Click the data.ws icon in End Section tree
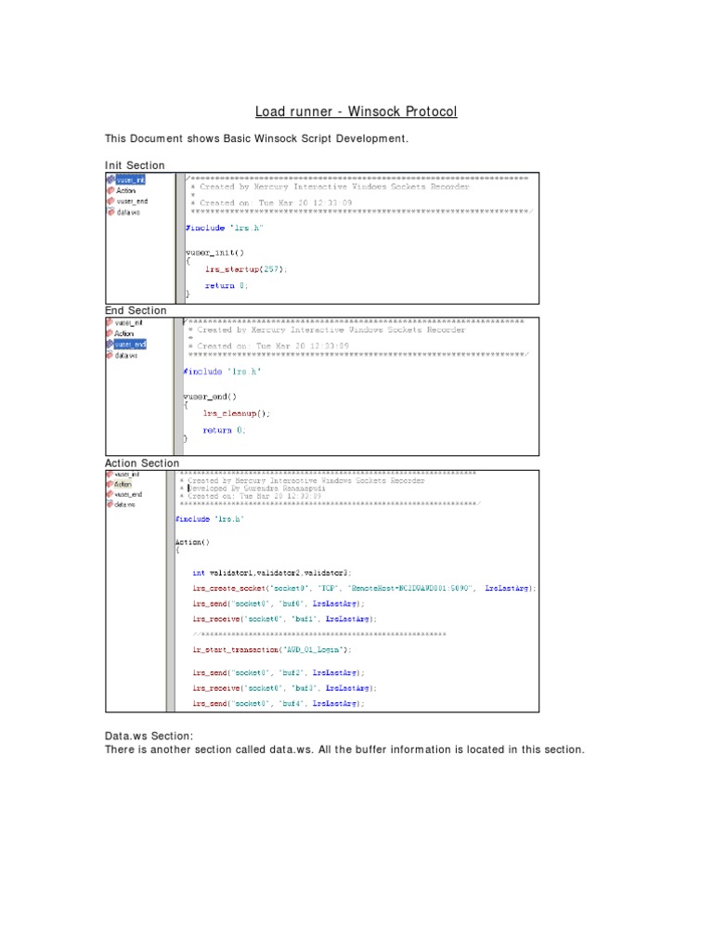Viewport: 713px width, 951px height. (x=110, y=355)
